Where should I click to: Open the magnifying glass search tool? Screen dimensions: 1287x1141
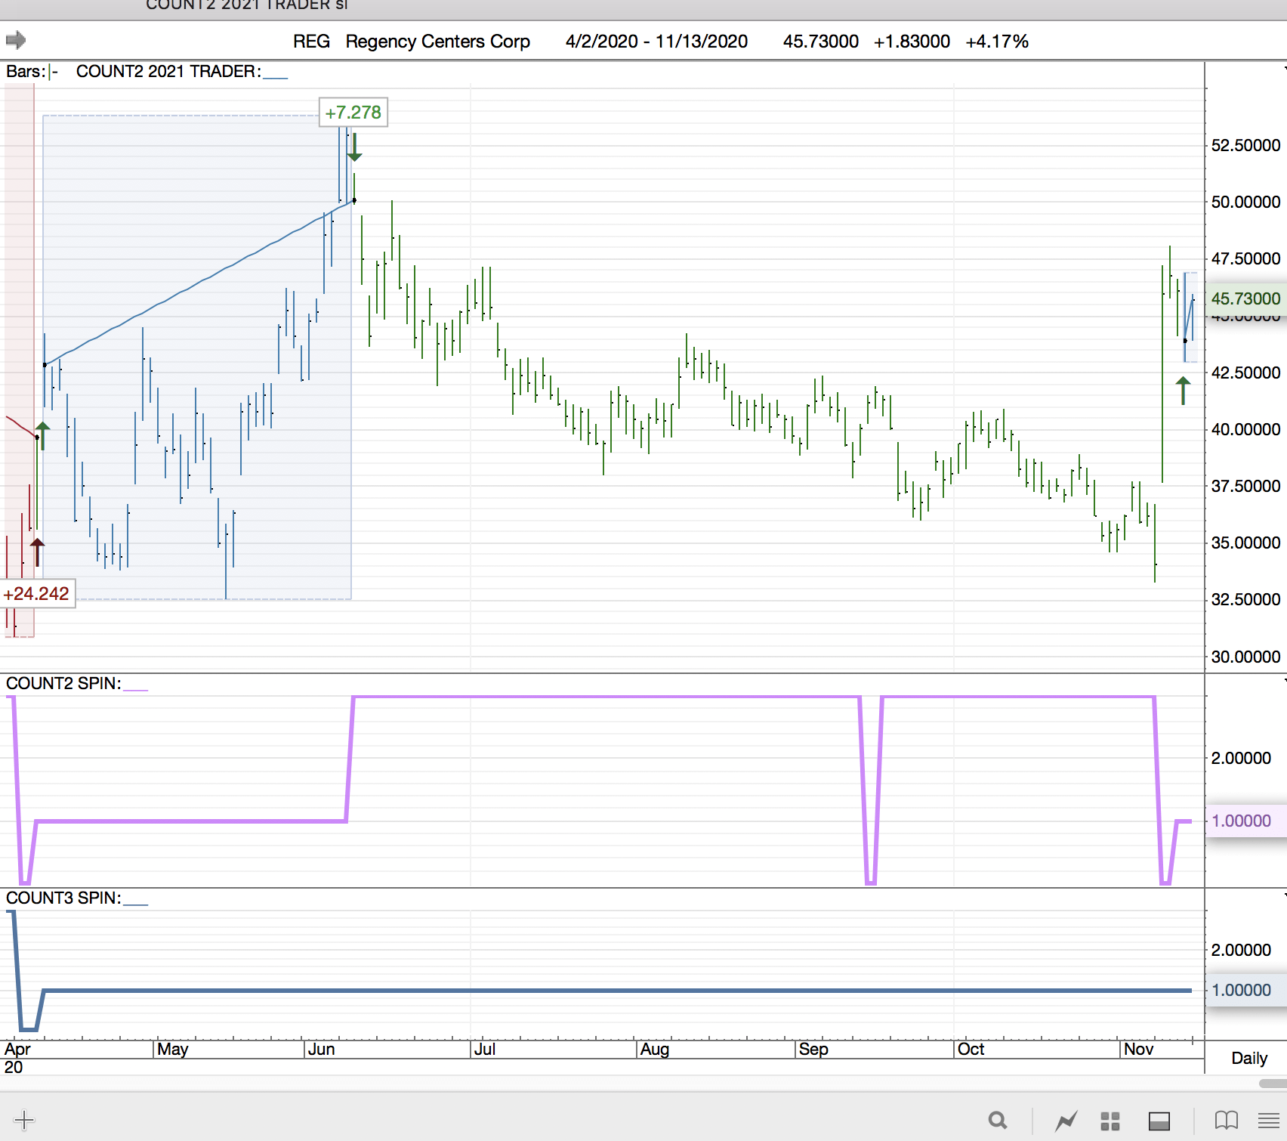click(x=998, y=1120)
